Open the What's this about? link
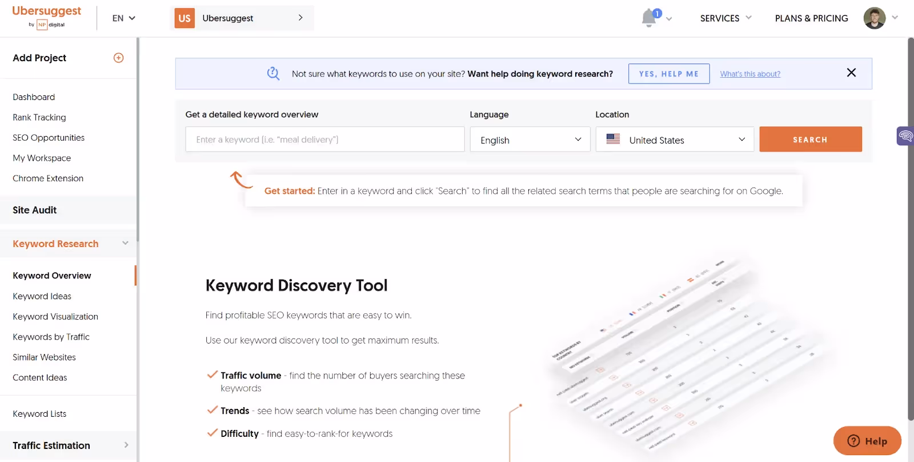Viewport: 914px width, 462px height. pos(750,74)
